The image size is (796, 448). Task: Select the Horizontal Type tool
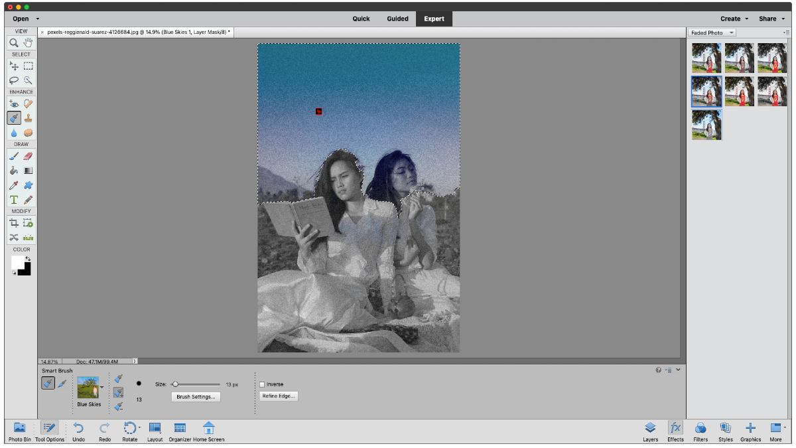[x=14, y=200]
